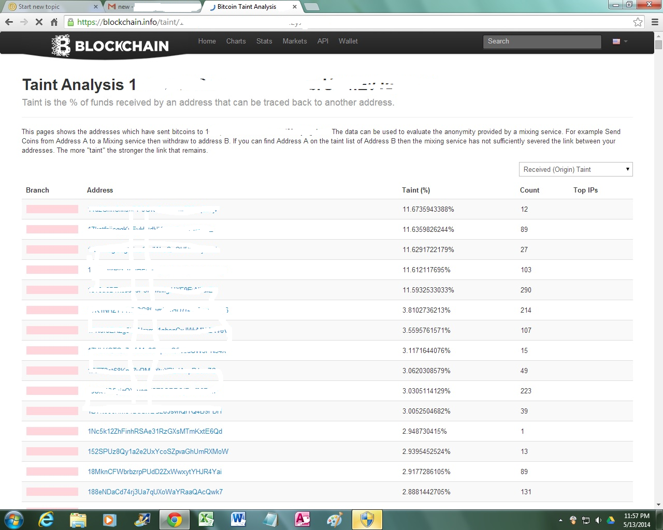
Task: Click the Branch column header
Action: pyautogui.click(x=37, y=190)
